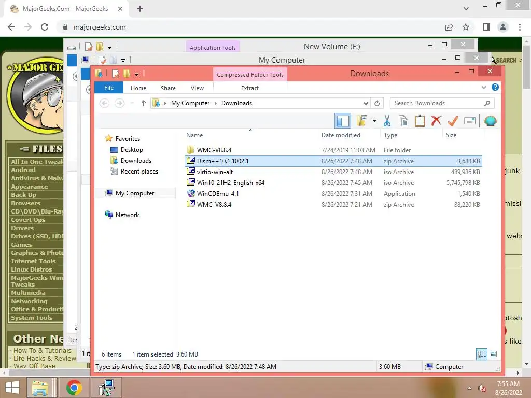531x398 pixels.
Task: Click the Windows Start button
Action: (x=12, y=388)
